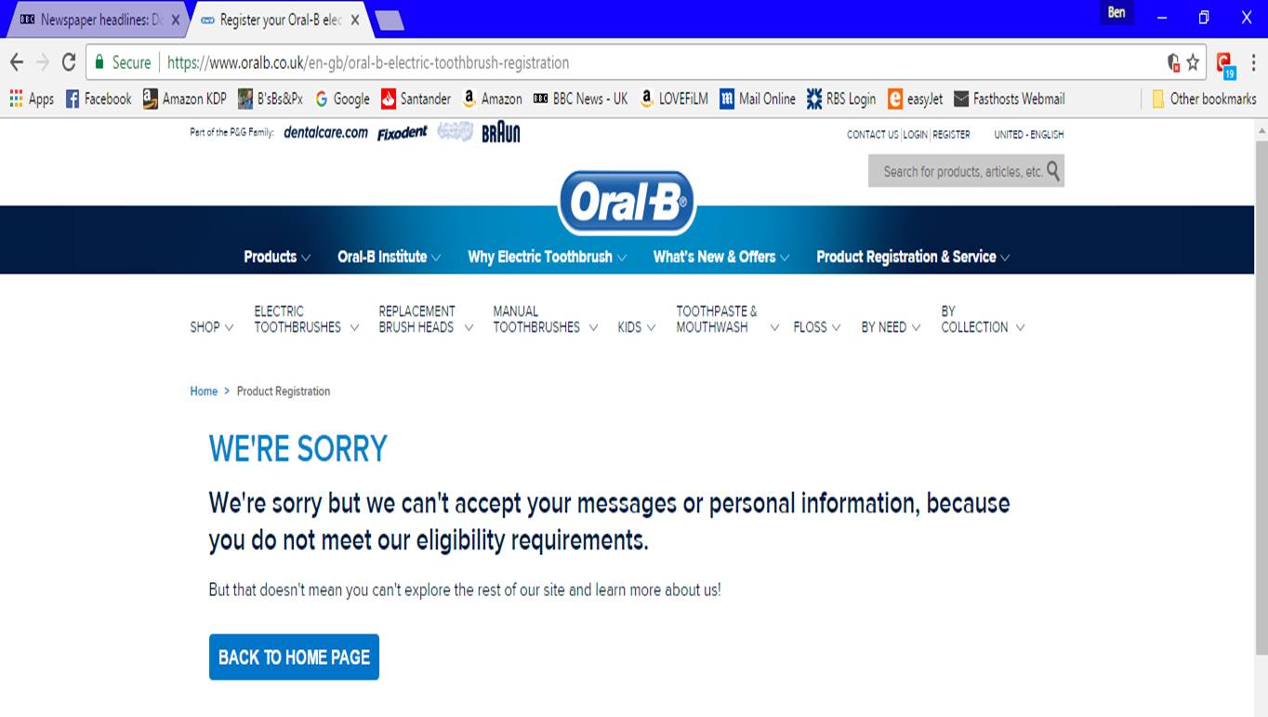Open the Apps grid shortcut

(x=32, y=99)
